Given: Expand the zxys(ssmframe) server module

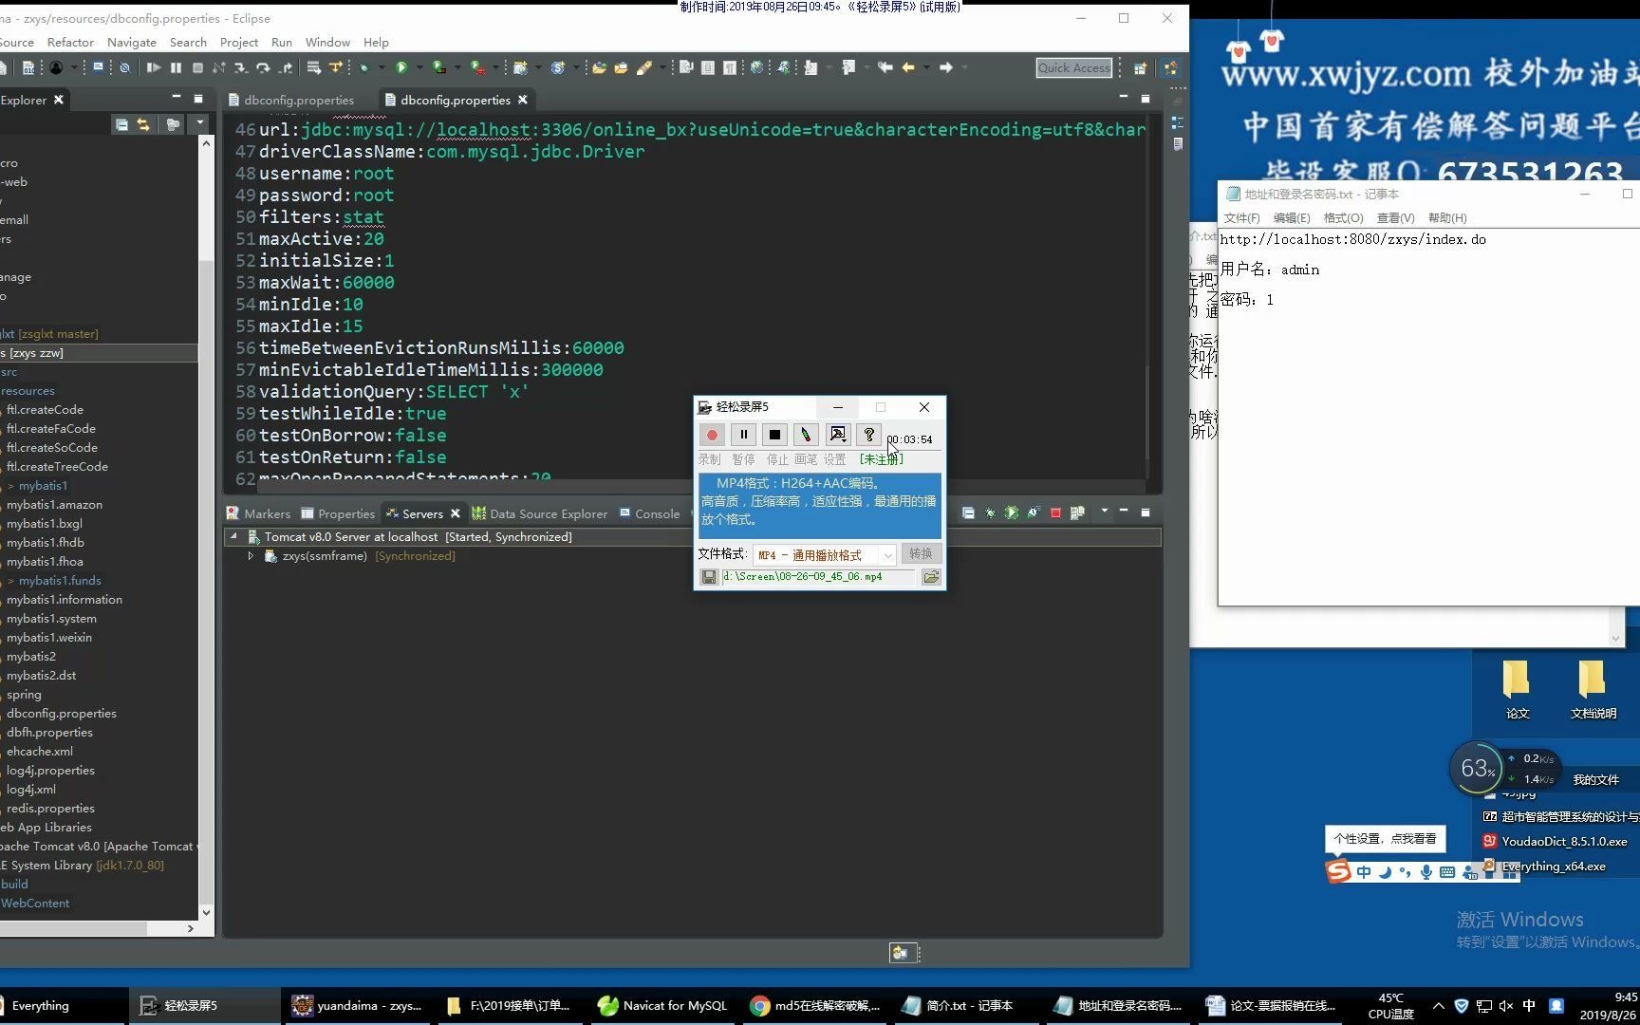Looking at the screenshot, I should tap(251, 556).
